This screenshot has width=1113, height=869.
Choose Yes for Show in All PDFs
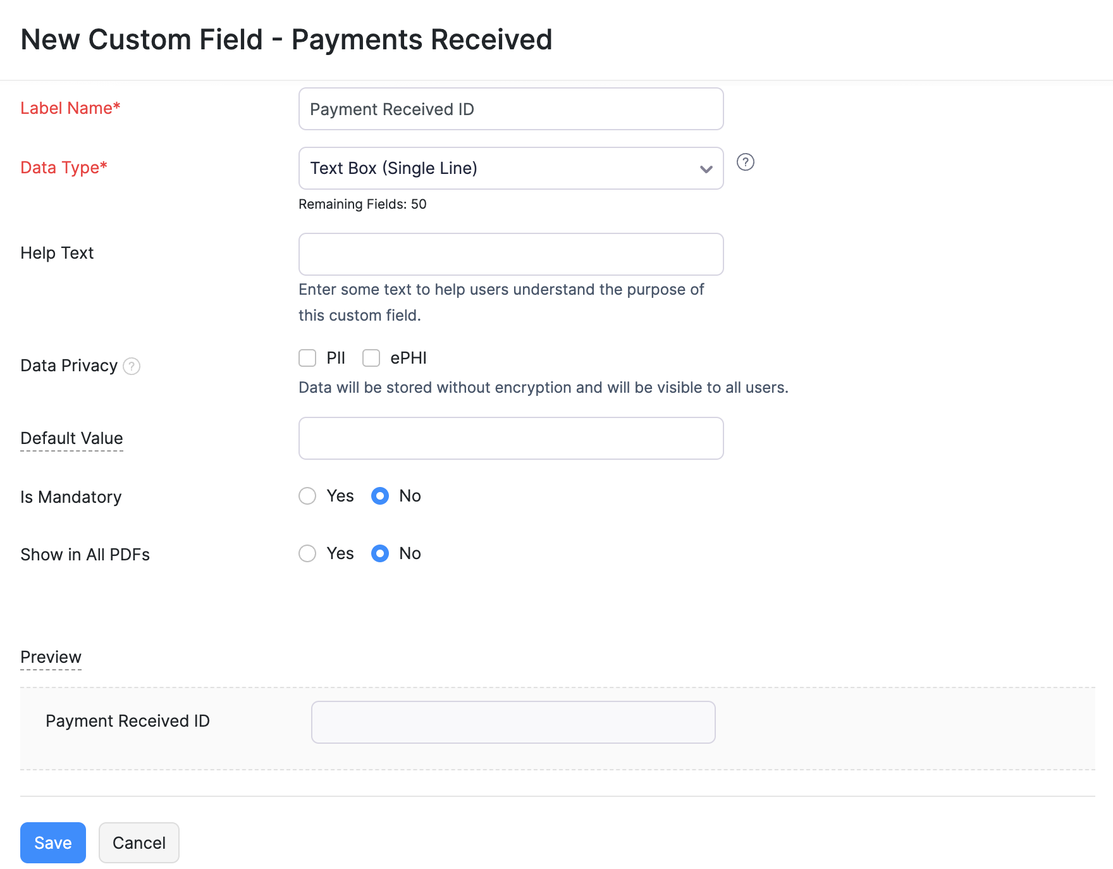[307, 553]
